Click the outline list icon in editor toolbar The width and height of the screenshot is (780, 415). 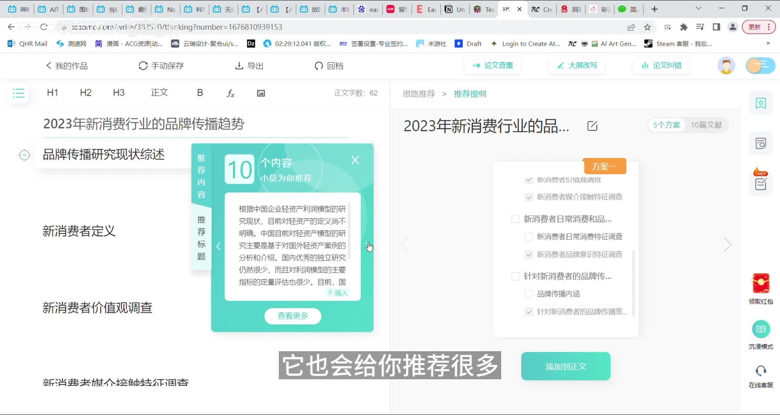tap(19, 93)
